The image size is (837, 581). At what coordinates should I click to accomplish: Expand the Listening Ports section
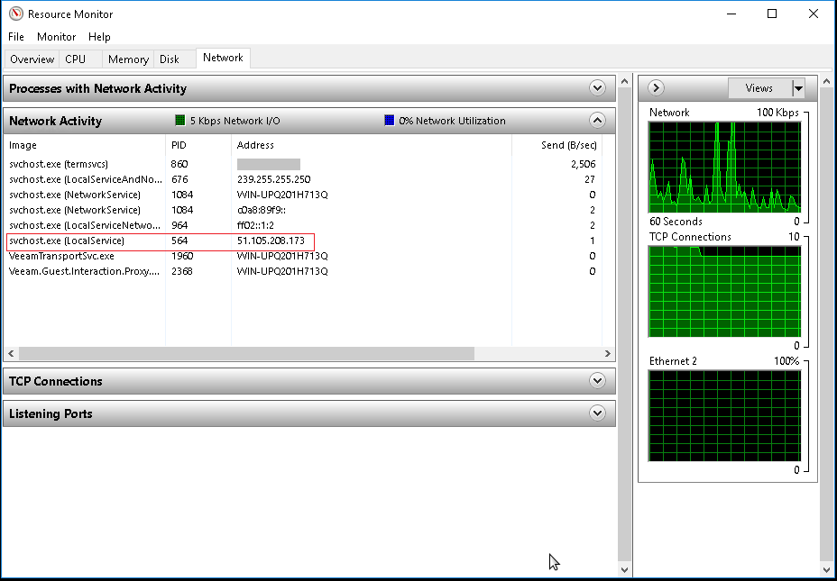(597, 413)
